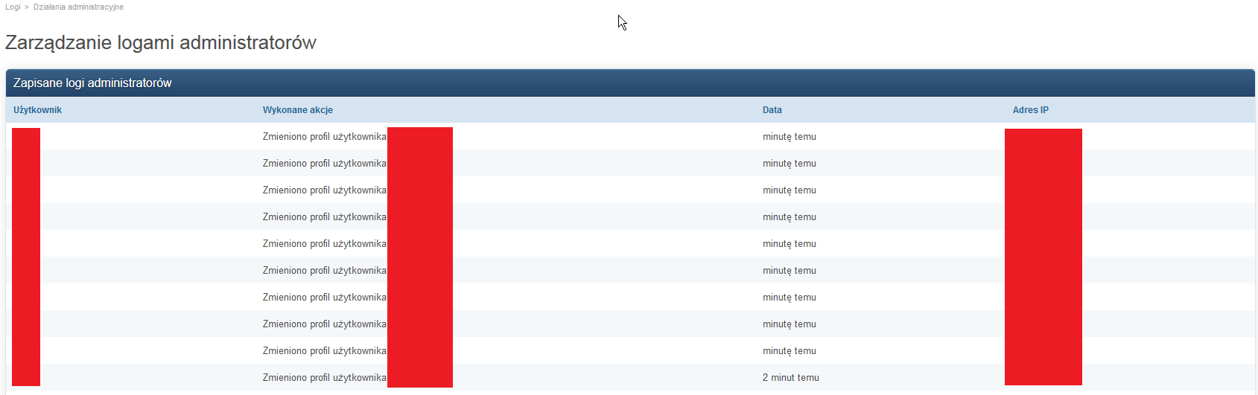1258x395 pixels.
Task: Sort by the "Wykonane akcje" column header
Action: pyautogui.click(x=297, y=110)
